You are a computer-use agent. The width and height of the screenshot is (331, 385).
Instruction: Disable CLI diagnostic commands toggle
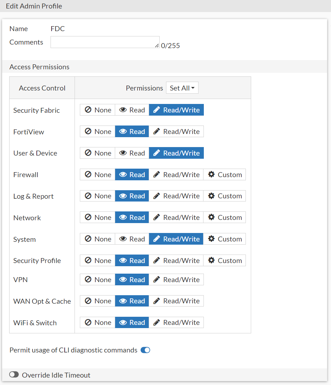pyautogui.click(x=145, y=350)
